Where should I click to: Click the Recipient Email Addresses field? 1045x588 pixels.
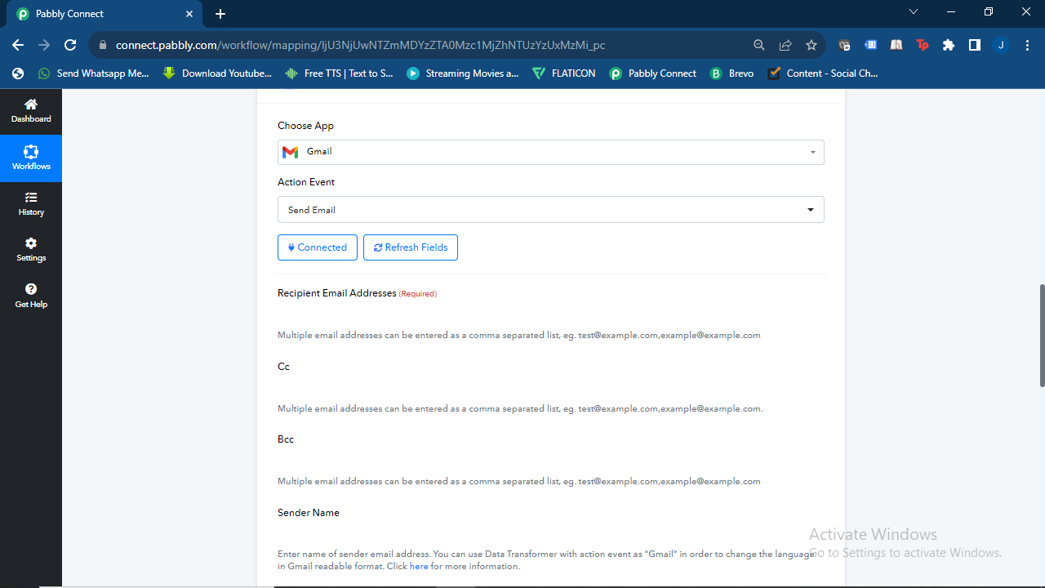(x=551, y=314)
